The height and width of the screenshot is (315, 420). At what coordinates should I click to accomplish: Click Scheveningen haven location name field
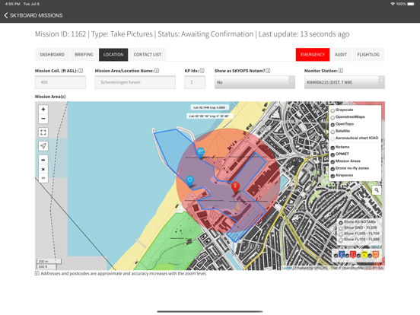coord(135,82)
